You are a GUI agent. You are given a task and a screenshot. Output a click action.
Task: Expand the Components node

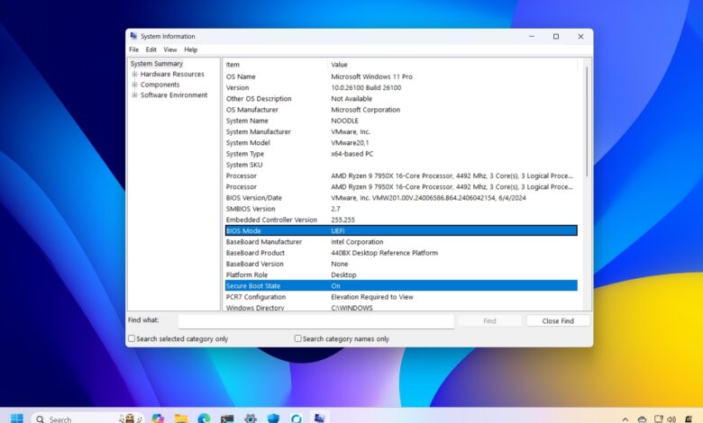point(134,85)
